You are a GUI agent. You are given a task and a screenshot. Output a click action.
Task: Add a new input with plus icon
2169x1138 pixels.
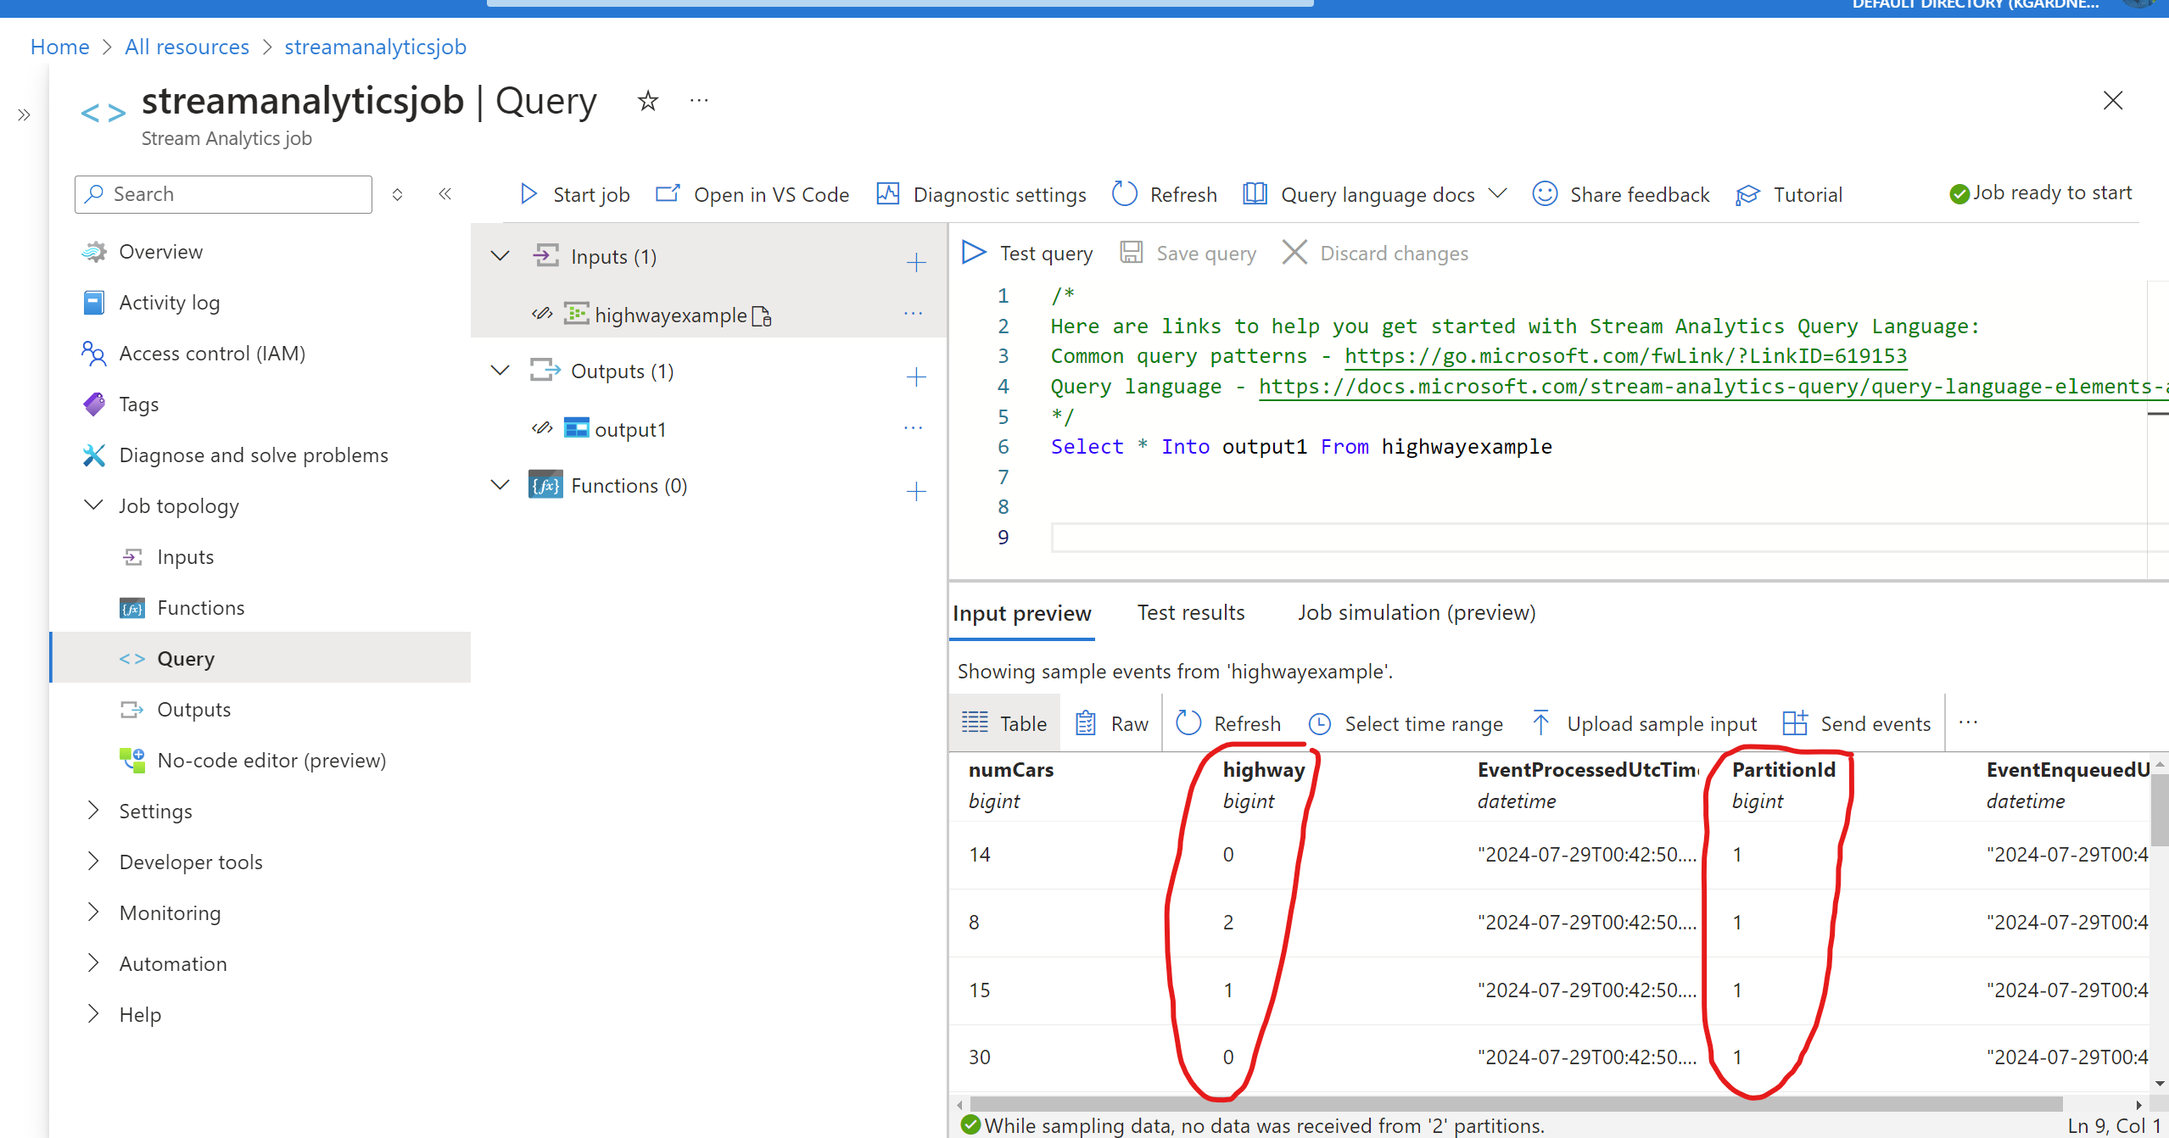pos(916,262)
